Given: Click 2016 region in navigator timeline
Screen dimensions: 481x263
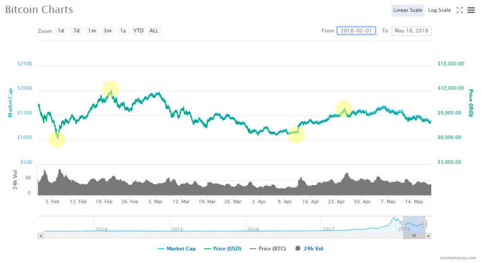Looking at the screenshot, I should [253, 229].
